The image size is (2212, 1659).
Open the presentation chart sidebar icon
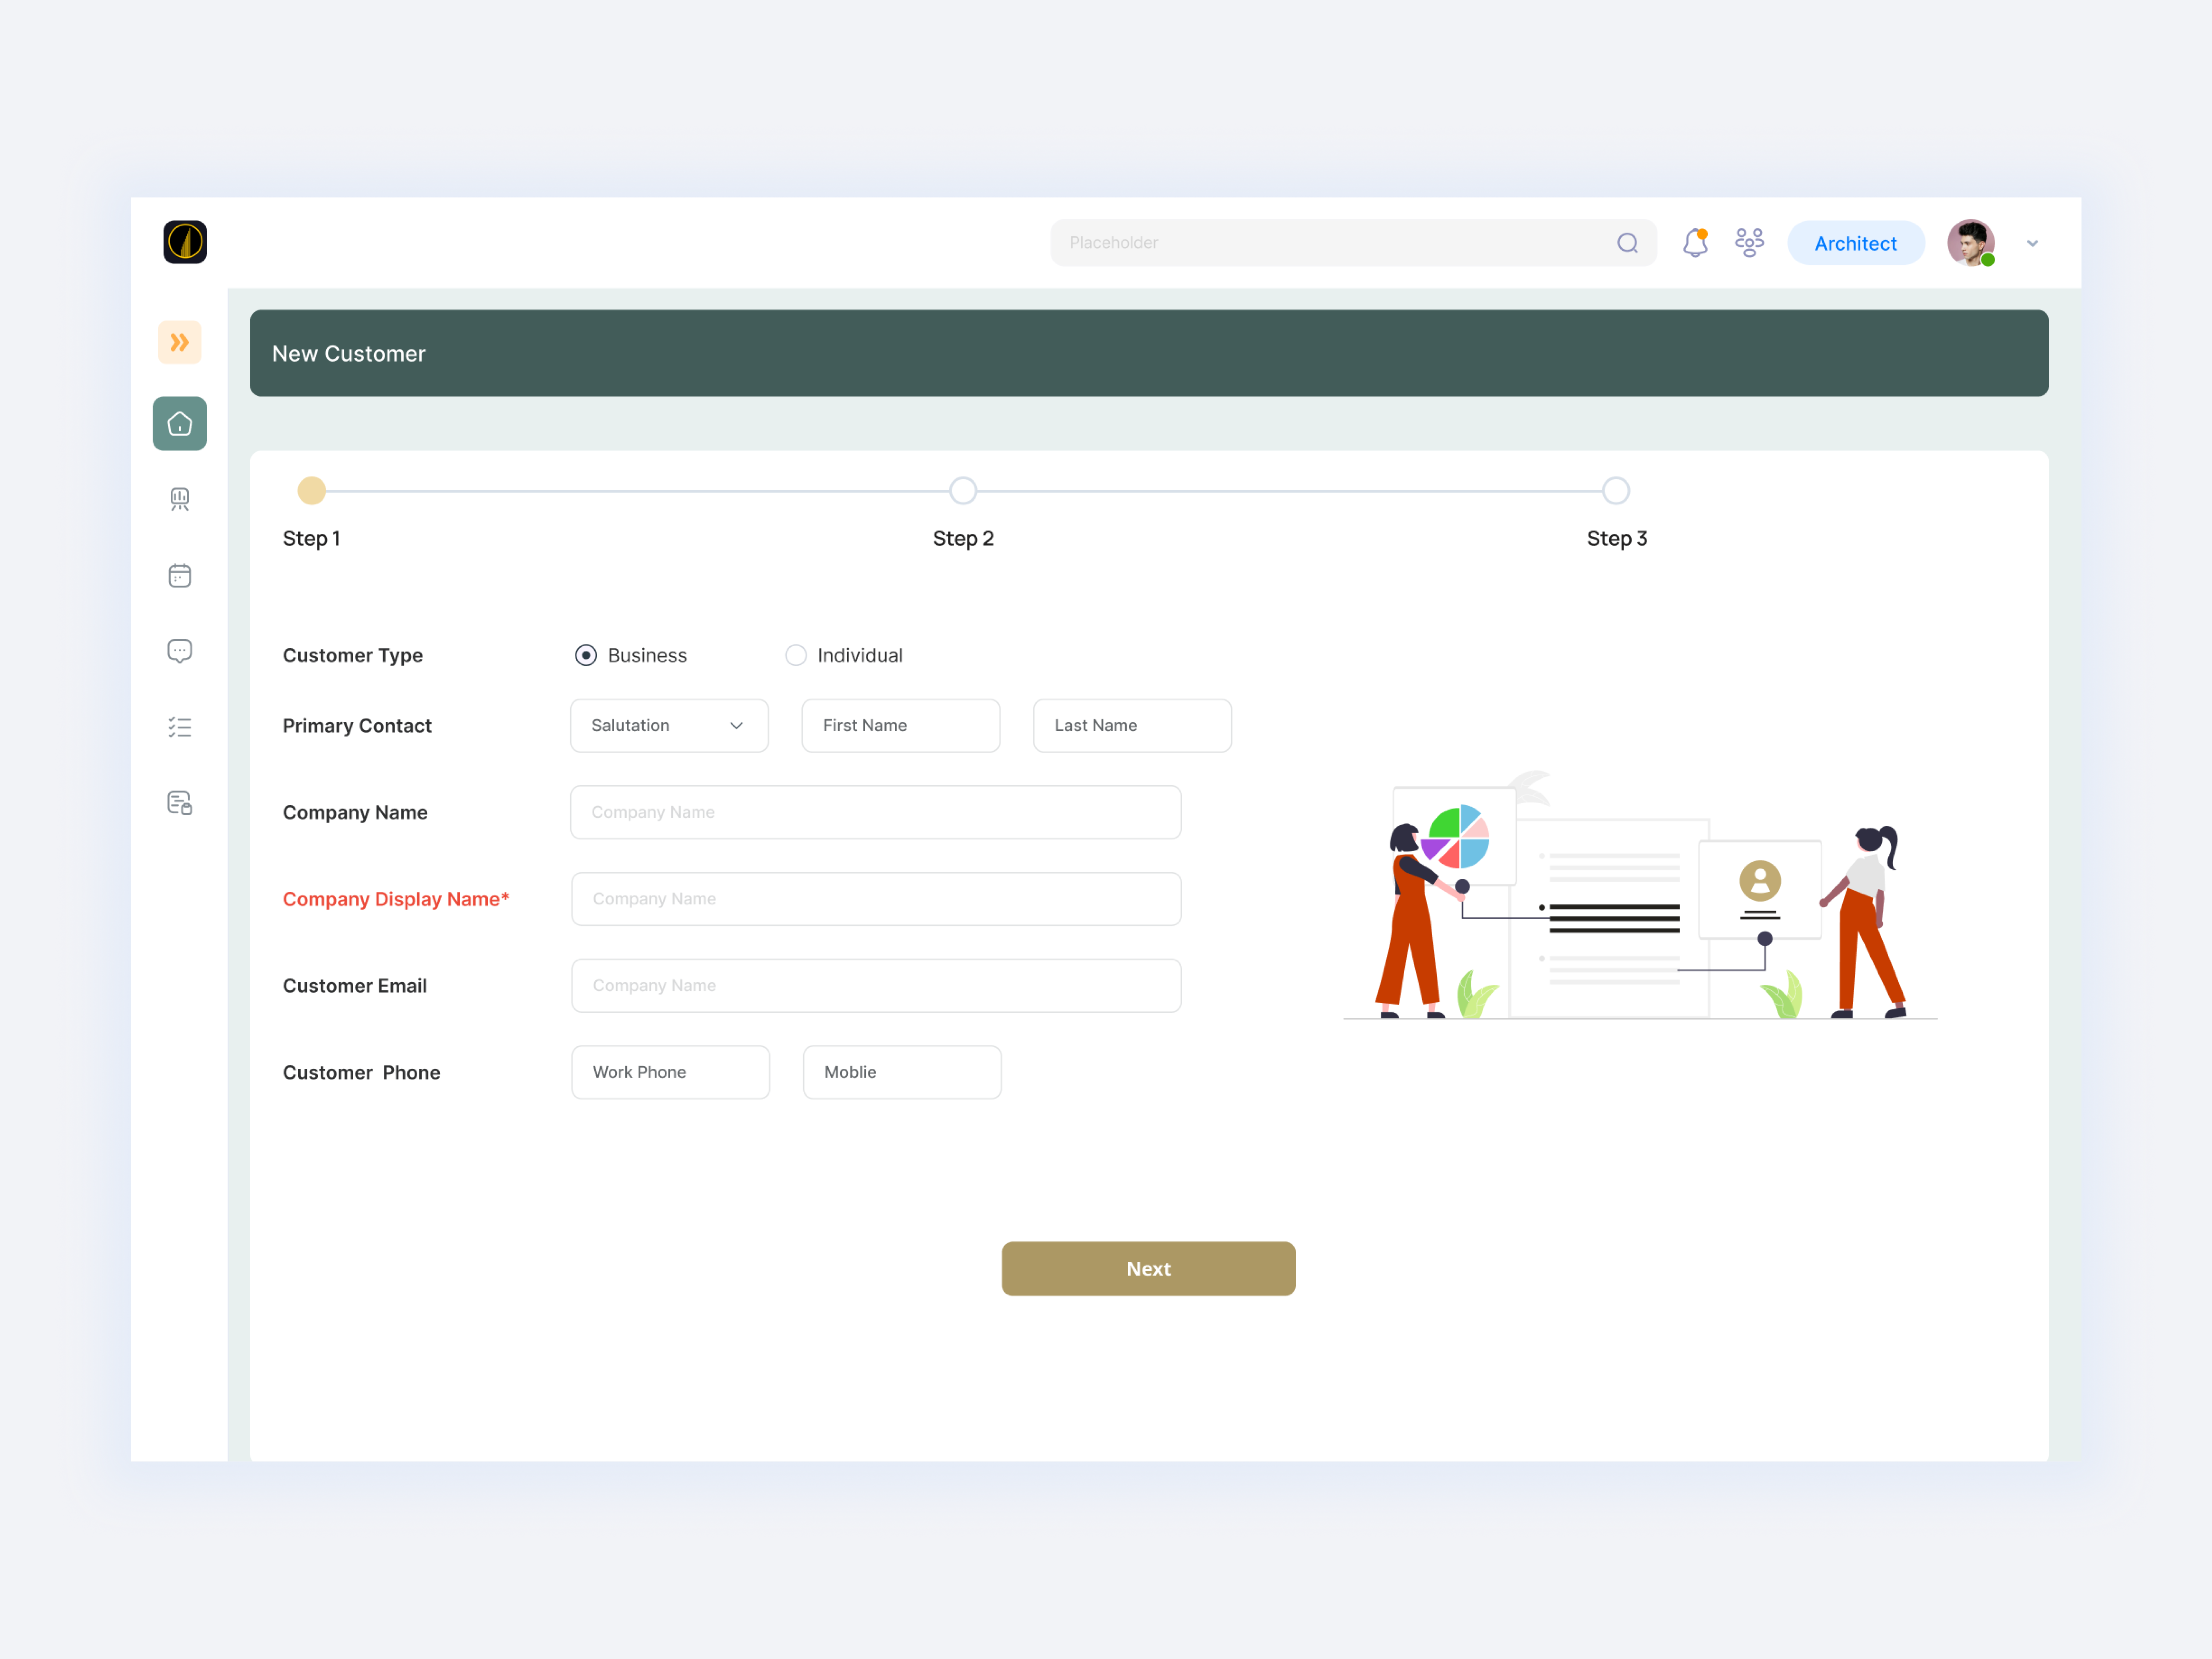(x=179, y=499)
